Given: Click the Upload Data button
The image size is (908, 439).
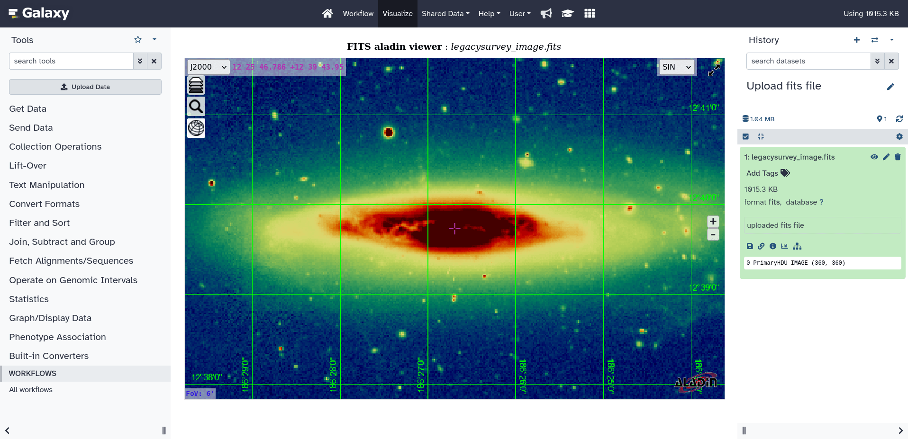Looking at the screenshot, I should tap(85, 87).
